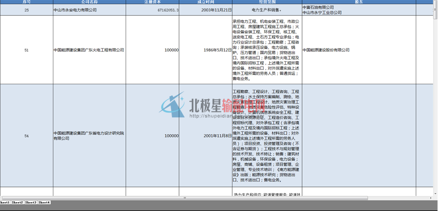Select the 股东 column header
The width and height of the screenshot is (438, 211).
point(359,1)
